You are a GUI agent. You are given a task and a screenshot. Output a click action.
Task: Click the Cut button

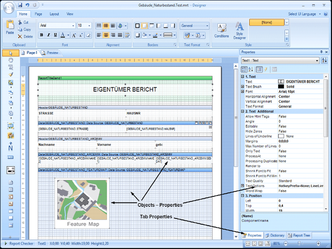[23, 22]
